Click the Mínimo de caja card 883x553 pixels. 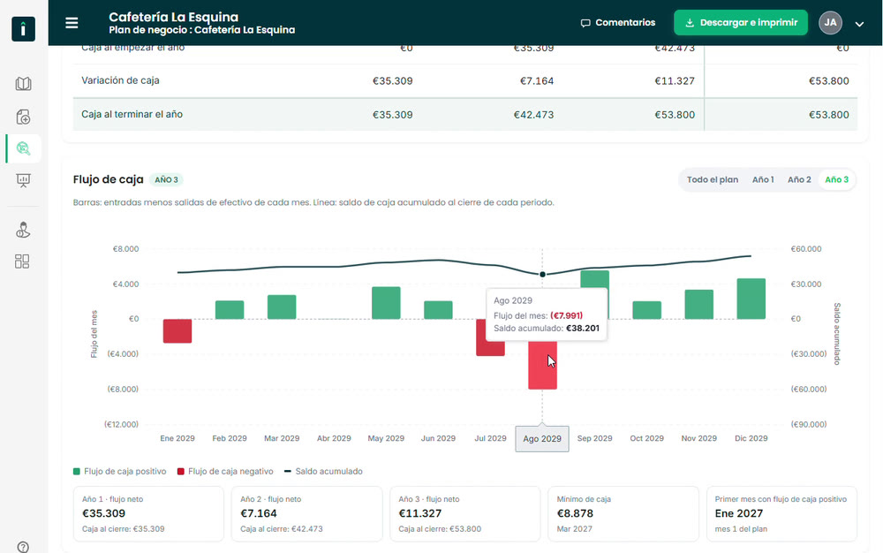(623, 513)
